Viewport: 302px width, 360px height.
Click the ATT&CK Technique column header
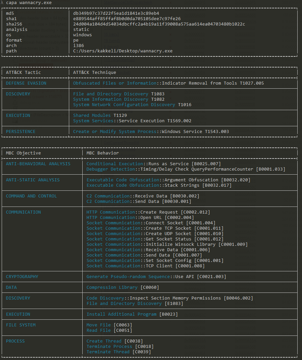[94, 73]
